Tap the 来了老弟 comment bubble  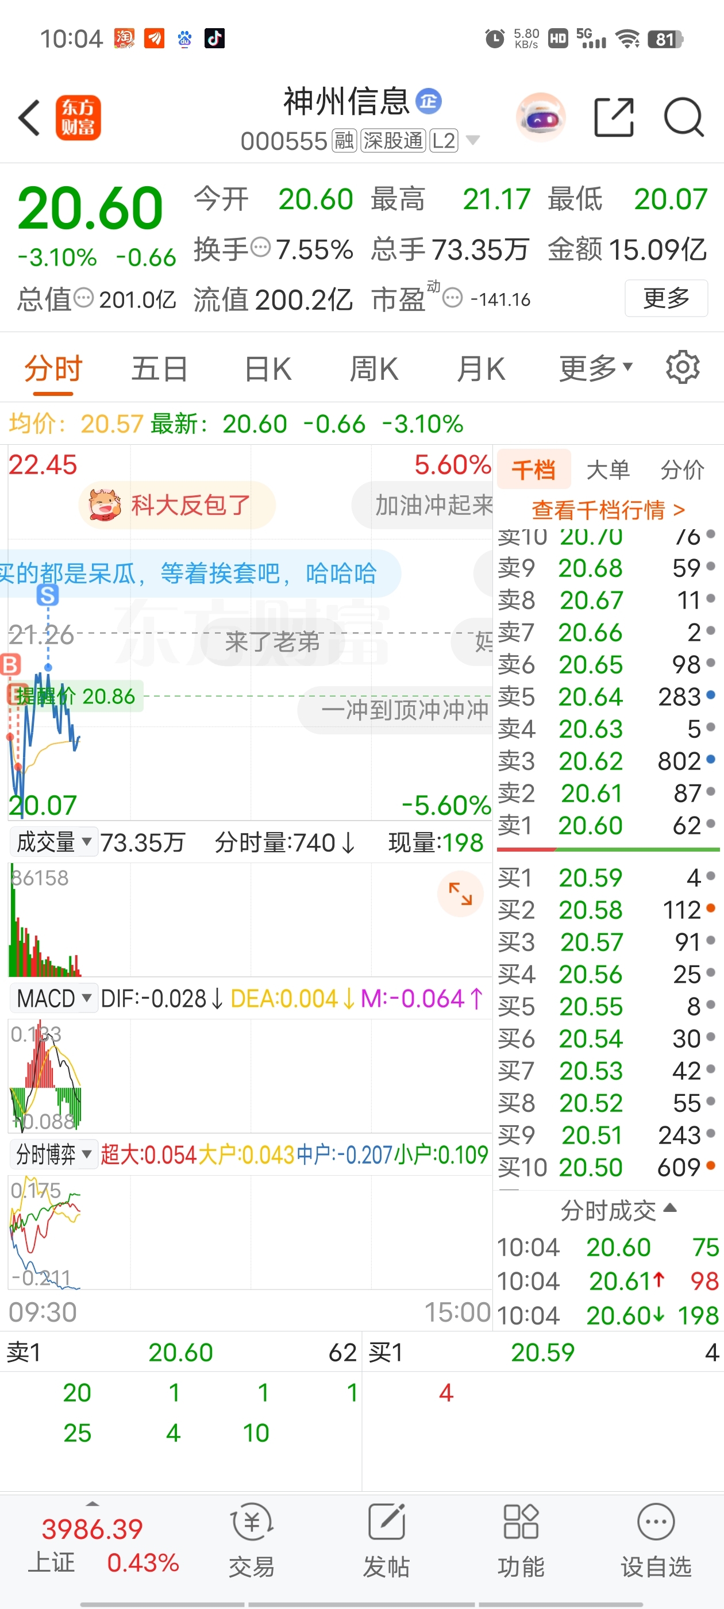[273, 641]
